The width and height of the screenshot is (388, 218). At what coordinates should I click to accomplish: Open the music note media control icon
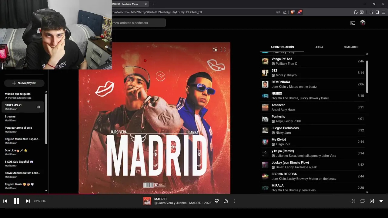click(371, 12)
